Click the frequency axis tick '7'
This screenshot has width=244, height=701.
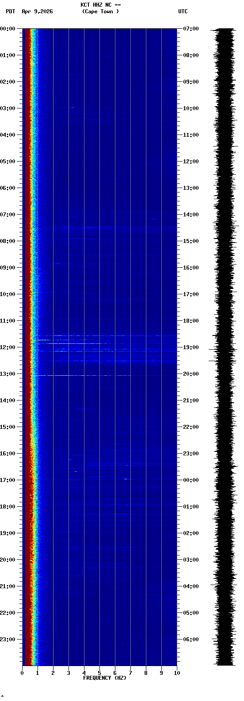130,673
